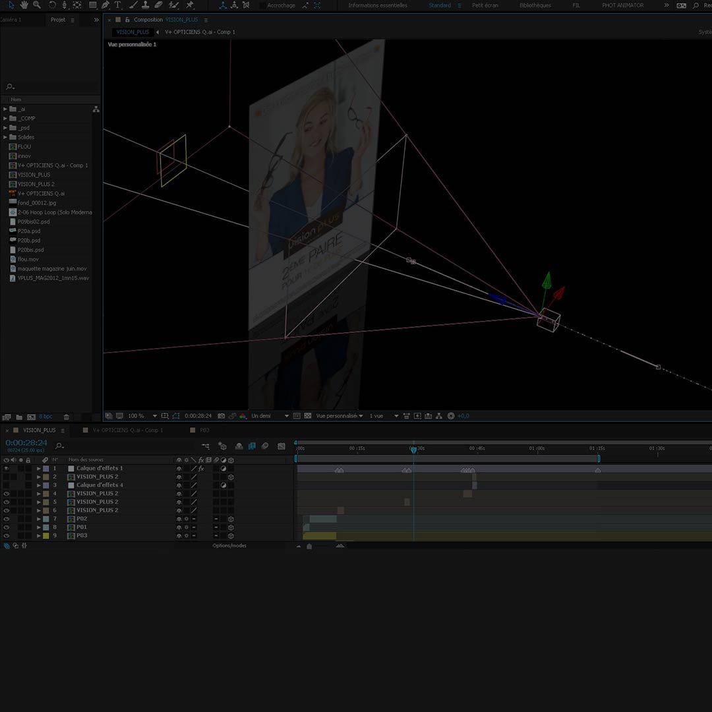
Task: Click the trash delete icon in Project panel
Action: tap(67, 417)
